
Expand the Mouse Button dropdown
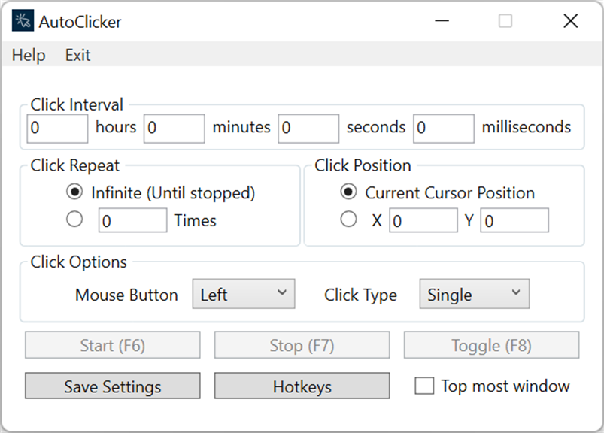point(244,294)
